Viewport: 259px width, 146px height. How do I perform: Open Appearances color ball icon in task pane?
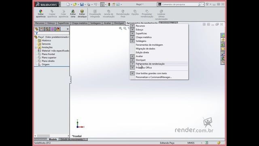point(223,58)
